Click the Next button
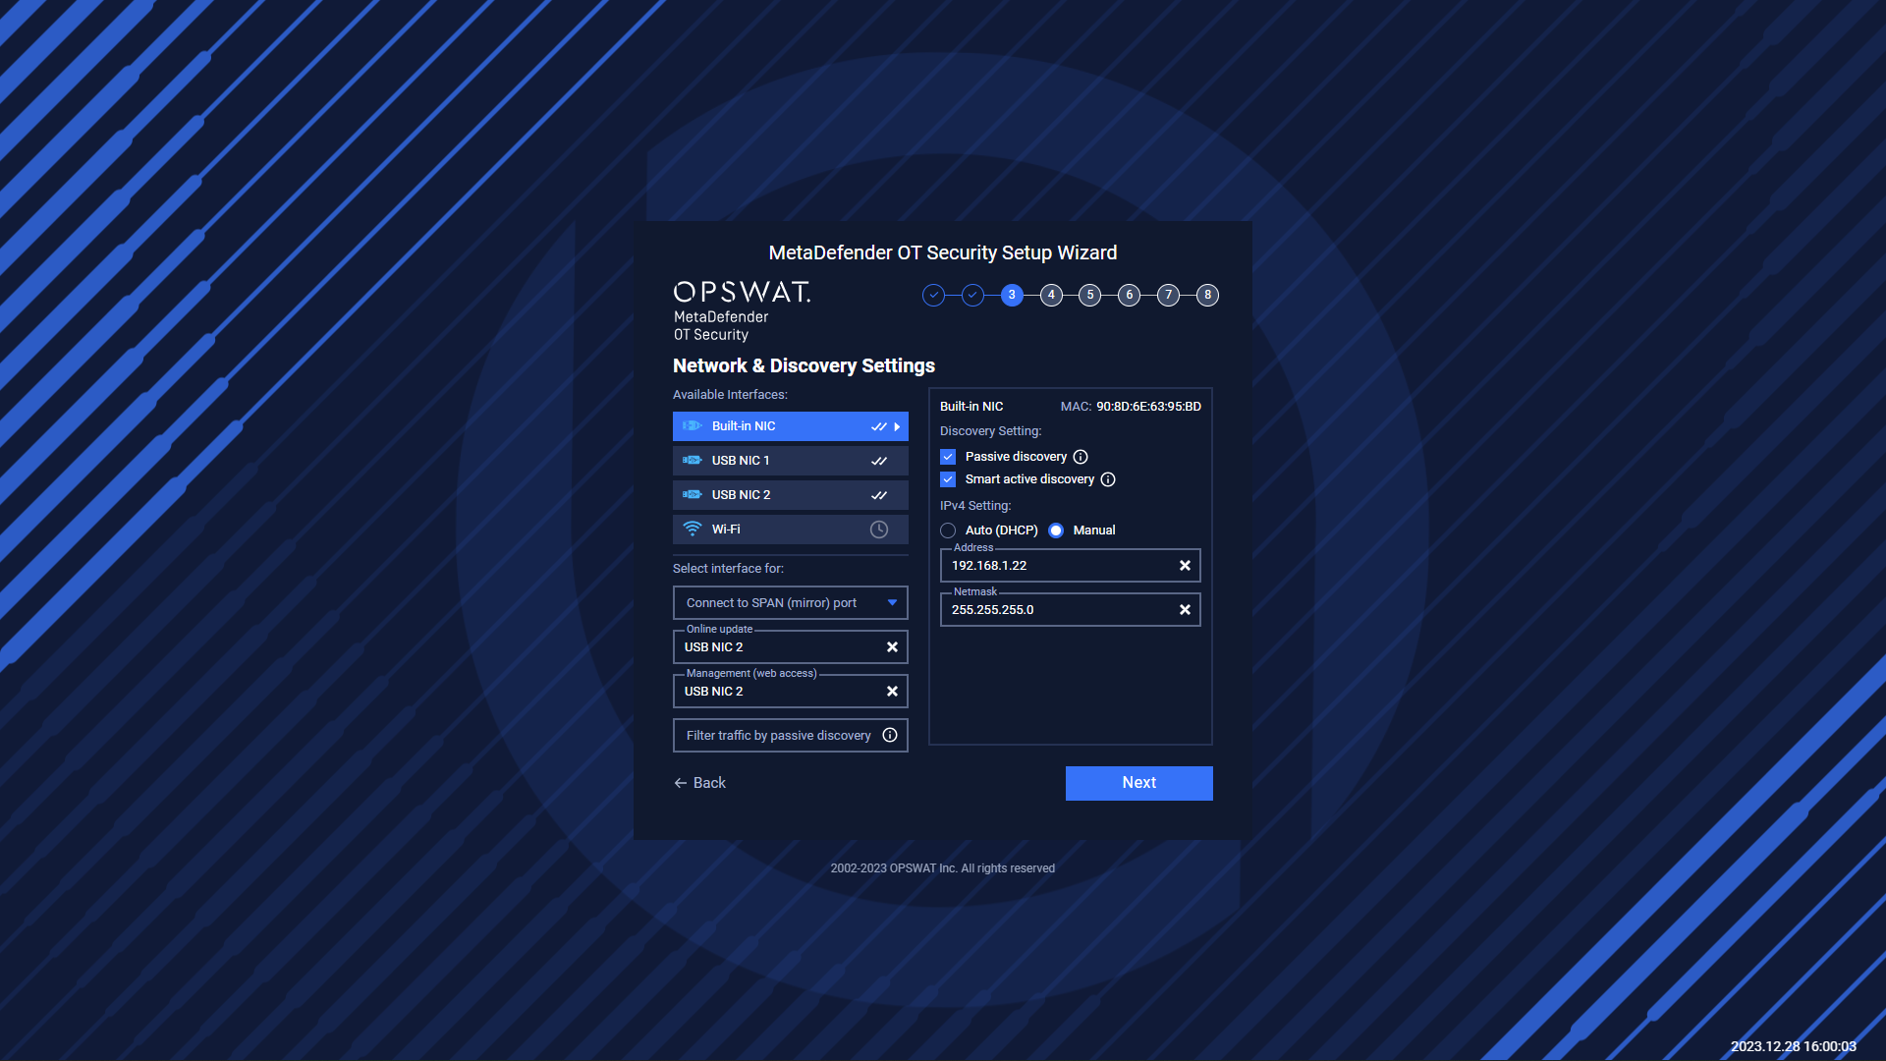Image resolution: width=1886 pixels, height=1061 pixels. point(1138,783)
